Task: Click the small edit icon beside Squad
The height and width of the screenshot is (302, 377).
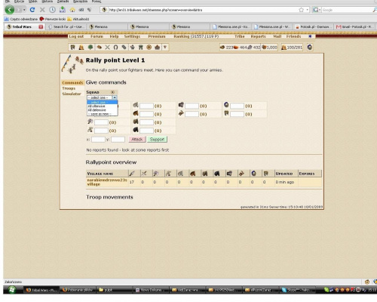Action: [x=112, y=92]
